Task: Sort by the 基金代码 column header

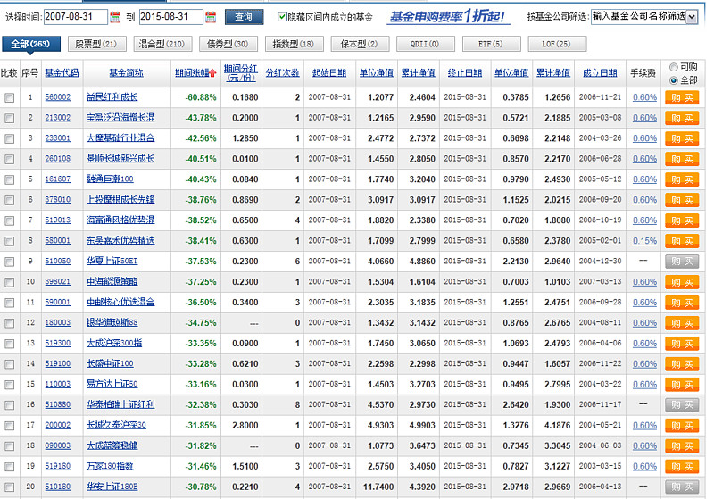Action: (x=62, y=73)
